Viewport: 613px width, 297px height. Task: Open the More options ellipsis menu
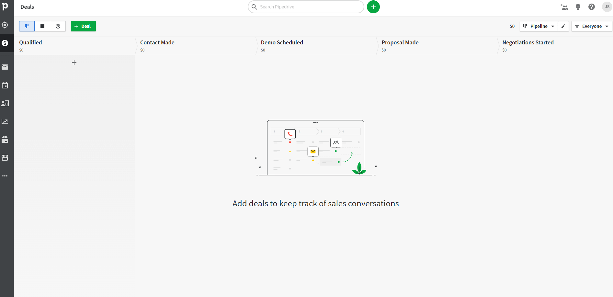pyautogui.click(x=5, y=176)
